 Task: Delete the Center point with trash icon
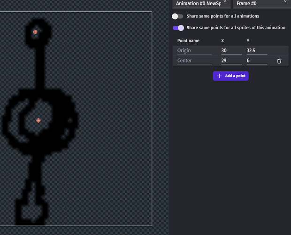coord(279,61)
